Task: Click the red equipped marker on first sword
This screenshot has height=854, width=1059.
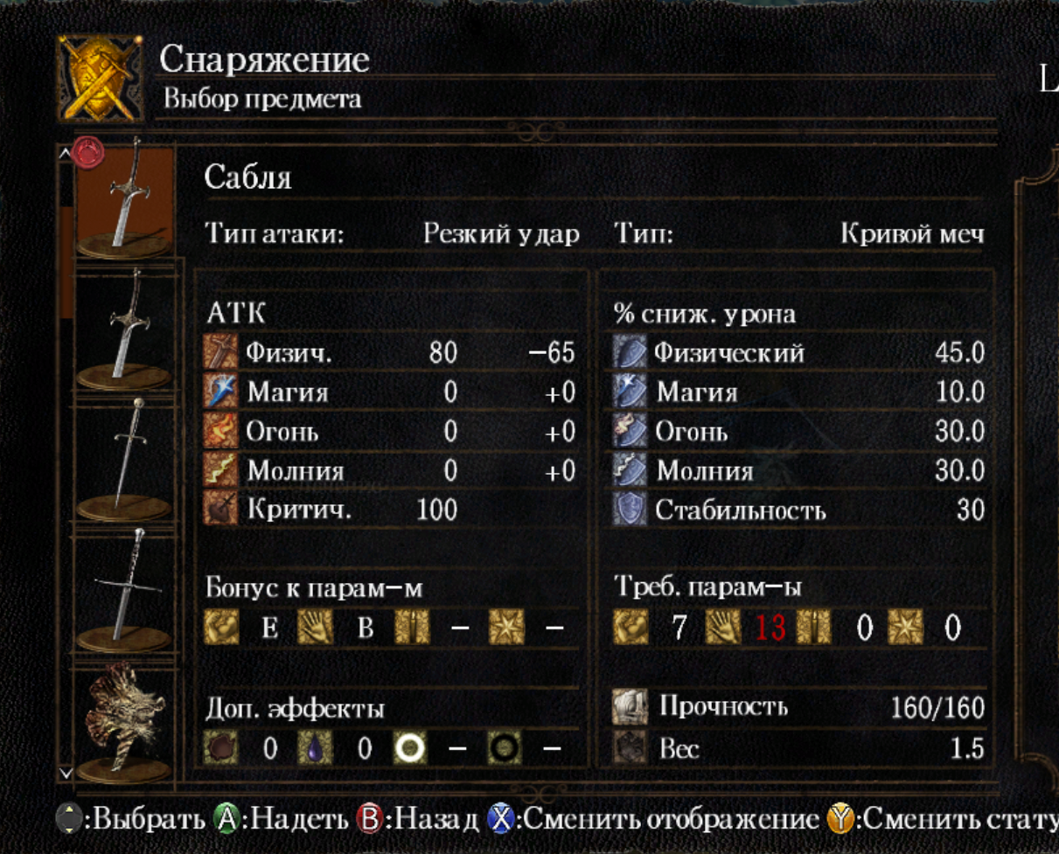Action: coord(88,154)
